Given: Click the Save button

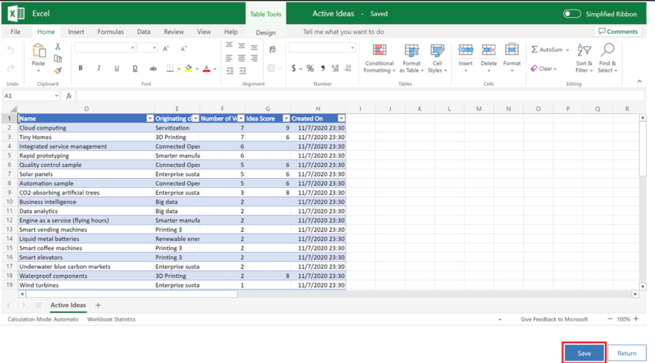Looking at the screenshot, I should click(x=583, y=353).
